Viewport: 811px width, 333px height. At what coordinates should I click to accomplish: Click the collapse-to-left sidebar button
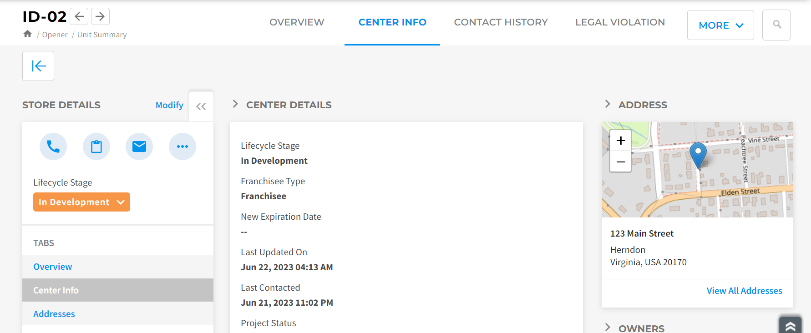[38, 66]
